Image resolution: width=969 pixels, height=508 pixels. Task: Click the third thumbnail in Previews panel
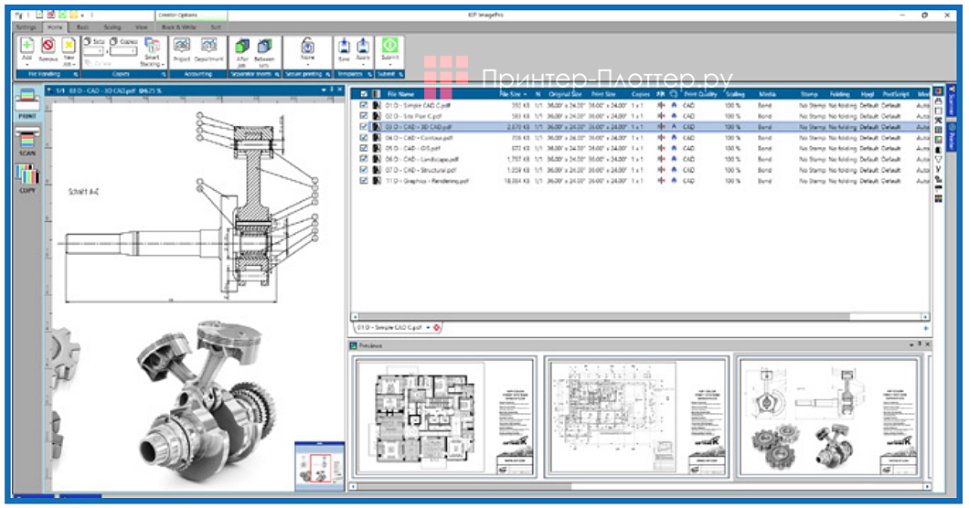[x=828, y=417]
